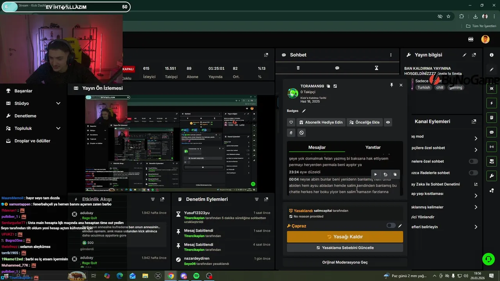Expand the 'efleri belirleyin' row chevron

pyautogui.click(x=476, y=227)
